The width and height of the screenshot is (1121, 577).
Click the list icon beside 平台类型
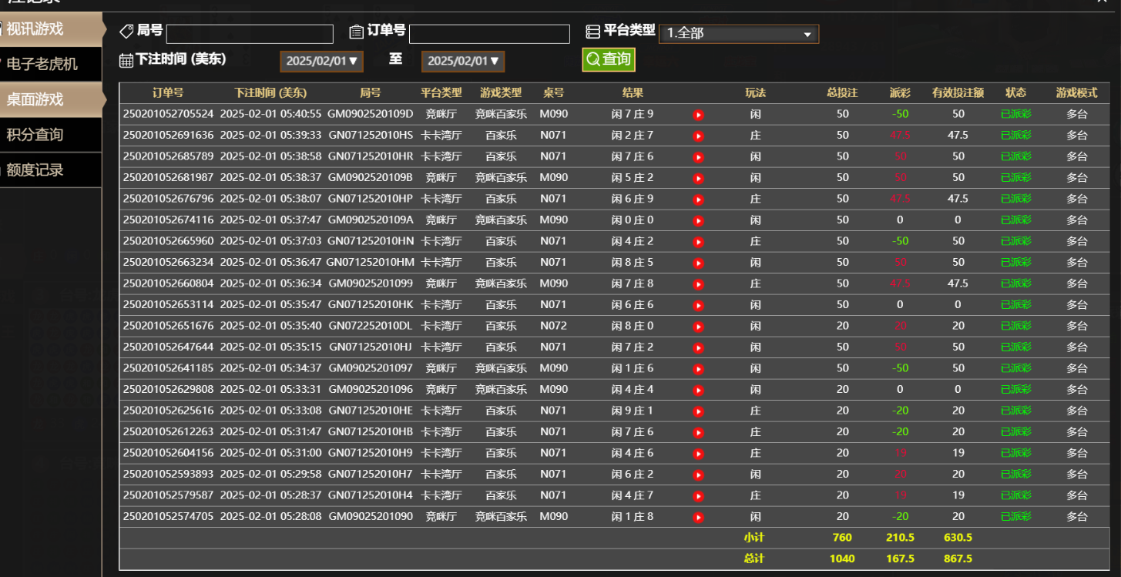point(592,32)
